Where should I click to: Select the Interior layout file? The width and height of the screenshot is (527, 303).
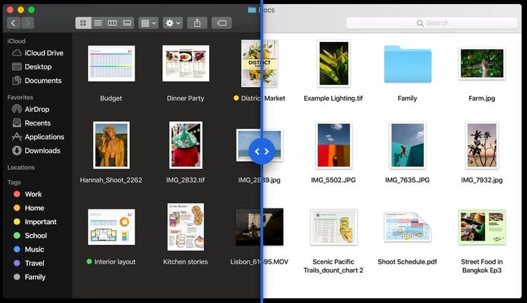[x=111, y=227]
